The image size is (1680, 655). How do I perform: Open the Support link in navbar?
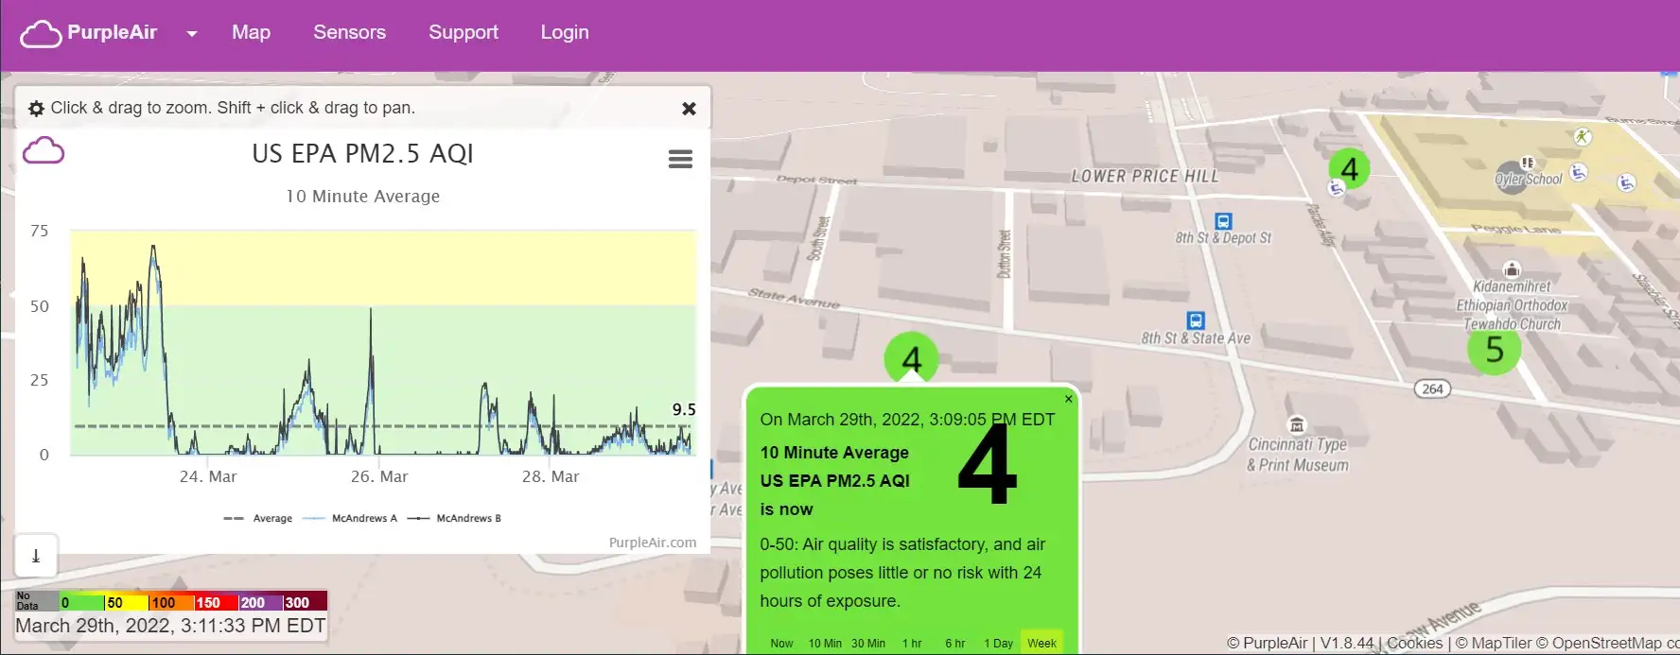pos(463,32)
